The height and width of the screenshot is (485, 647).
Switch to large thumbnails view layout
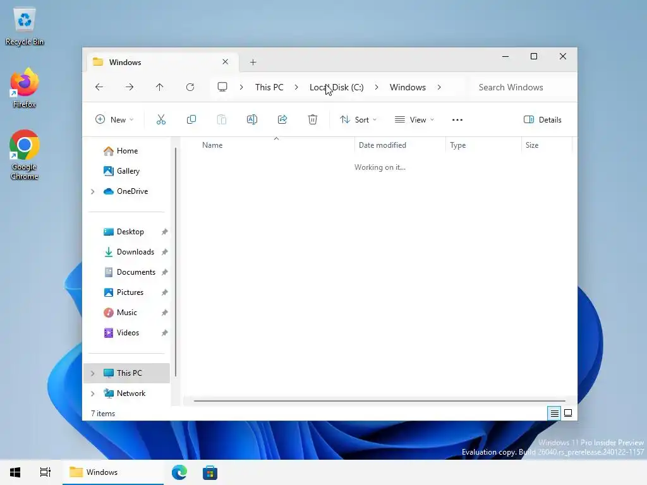point(568,413)
